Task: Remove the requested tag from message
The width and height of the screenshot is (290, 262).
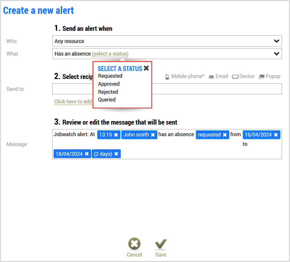Action: [x=225, y=135]
